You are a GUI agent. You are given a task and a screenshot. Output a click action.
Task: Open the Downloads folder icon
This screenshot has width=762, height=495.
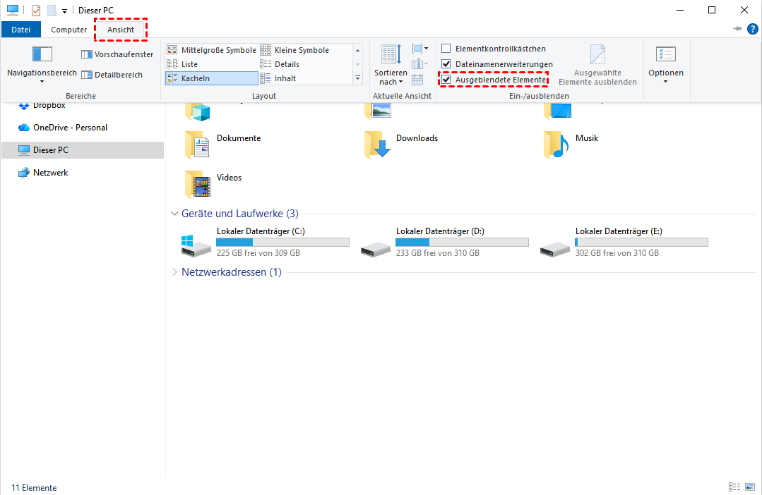pos(378,144)
